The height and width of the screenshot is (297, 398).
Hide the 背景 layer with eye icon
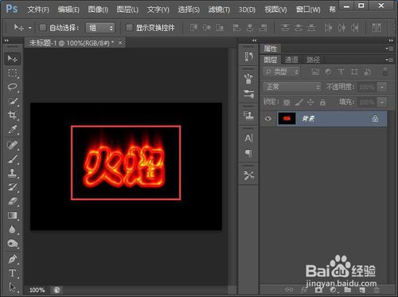click(x=268, y=119)
